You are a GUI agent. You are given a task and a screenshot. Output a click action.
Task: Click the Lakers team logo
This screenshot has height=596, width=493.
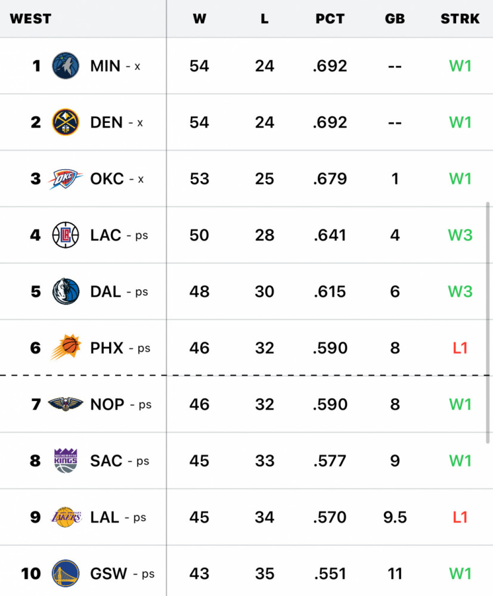[66, 517]
